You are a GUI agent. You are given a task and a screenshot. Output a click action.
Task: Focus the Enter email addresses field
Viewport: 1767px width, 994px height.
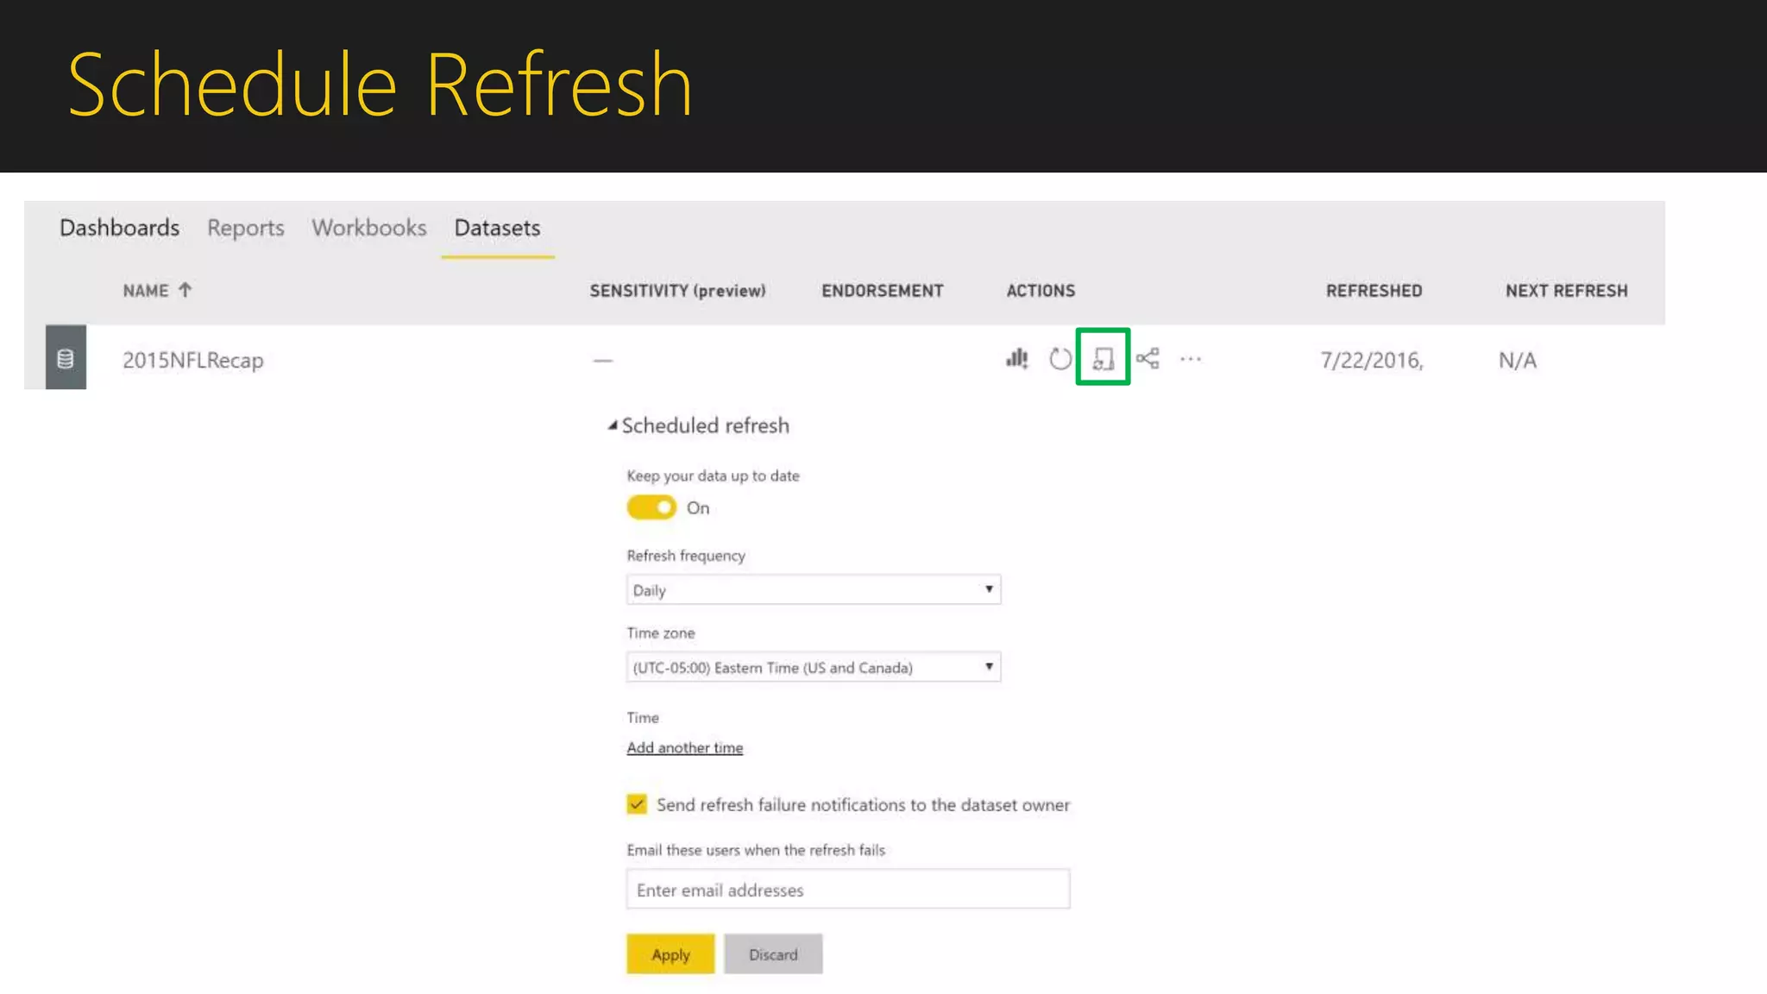click(x=848, y=890)
